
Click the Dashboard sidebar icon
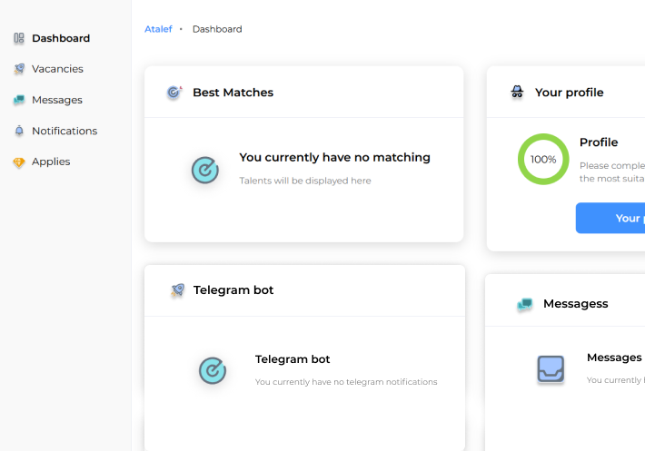(x=19, y=38)
